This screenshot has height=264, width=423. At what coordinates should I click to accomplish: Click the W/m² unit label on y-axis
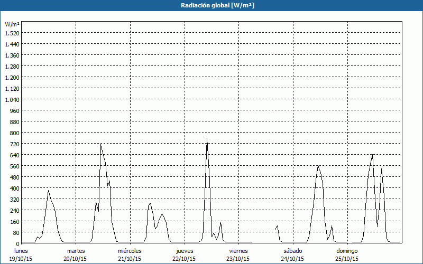tap(12, 24)
